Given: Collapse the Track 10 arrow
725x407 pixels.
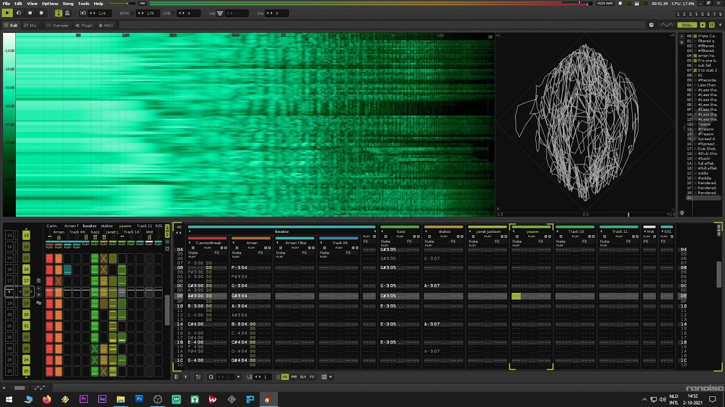Looking at the screenshot, I should point(557,231).
